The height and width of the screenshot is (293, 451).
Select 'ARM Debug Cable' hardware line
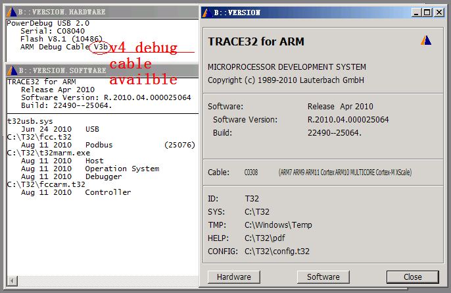tap(64, 47)
